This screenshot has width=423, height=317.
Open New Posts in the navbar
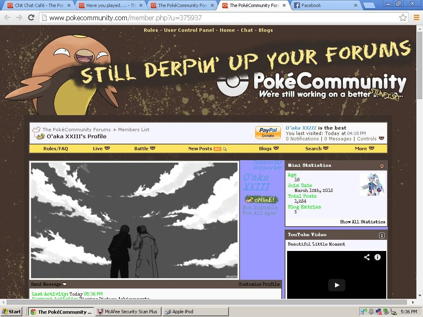[x=200, y=149]
